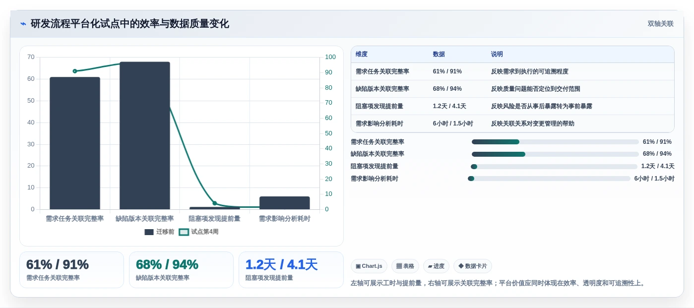Click the 阻塞项发现提前量 progress bar
The image size is (694, 308).
(554, 167)
